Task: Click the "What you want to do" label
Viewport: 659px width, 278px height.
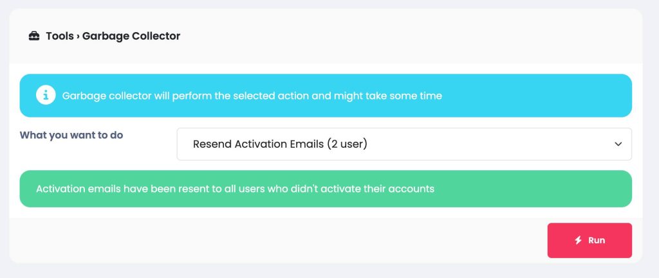Action: pos(71,135)
